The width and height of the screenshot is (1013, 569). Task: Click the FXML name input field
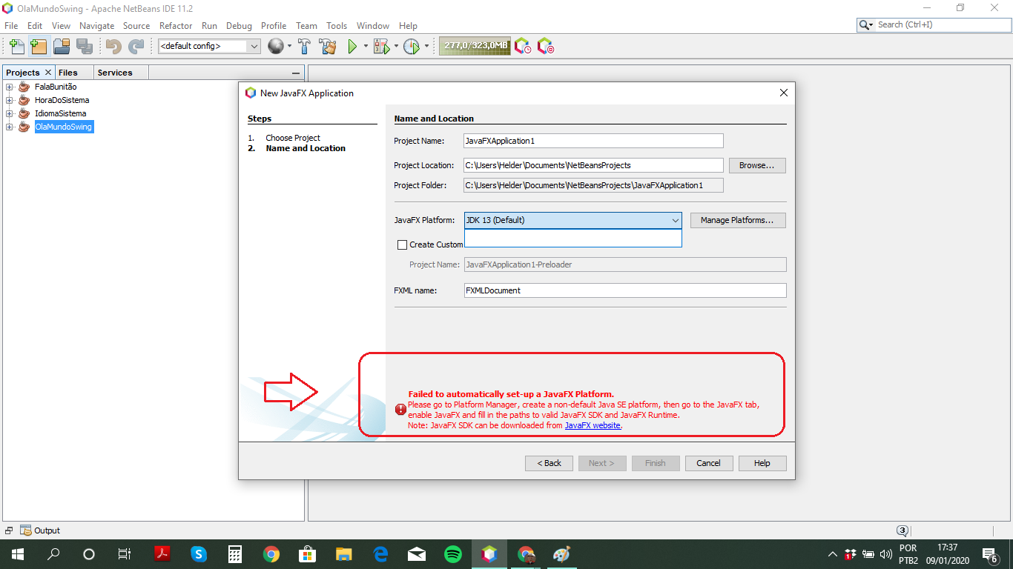(x=625, y=290)
